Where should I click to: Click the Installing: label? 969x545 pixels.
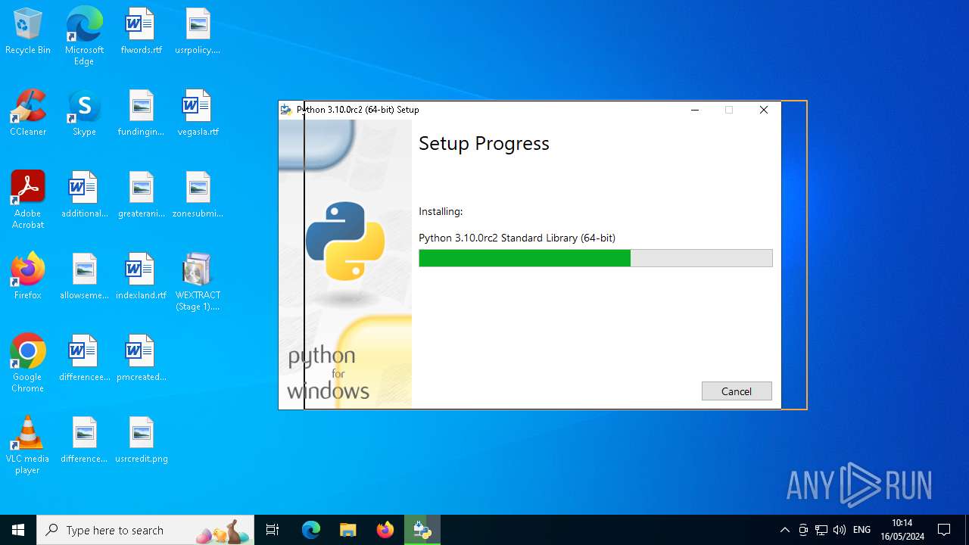point(441,211)
